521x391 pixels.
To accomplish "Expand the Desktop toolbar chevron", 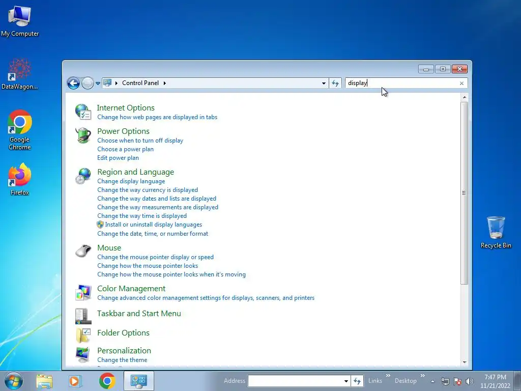I will (x=423, y=376).
